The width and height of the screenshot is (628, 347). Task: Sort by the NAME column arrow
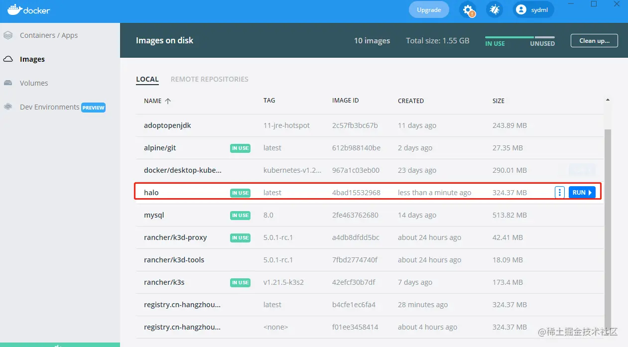pyautogui.click(x=168, y=101)
